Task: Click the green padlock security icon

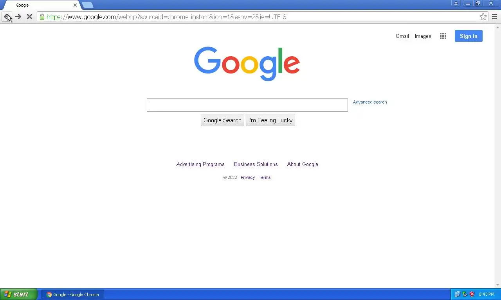Action: point(42,17)
